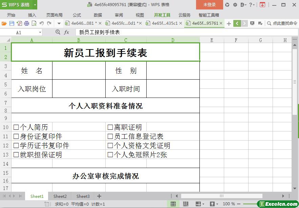The width and height of the screenshot is (299, 208).
Task: Click 点此查找命令 search command box
Action: tap(282, 23)
